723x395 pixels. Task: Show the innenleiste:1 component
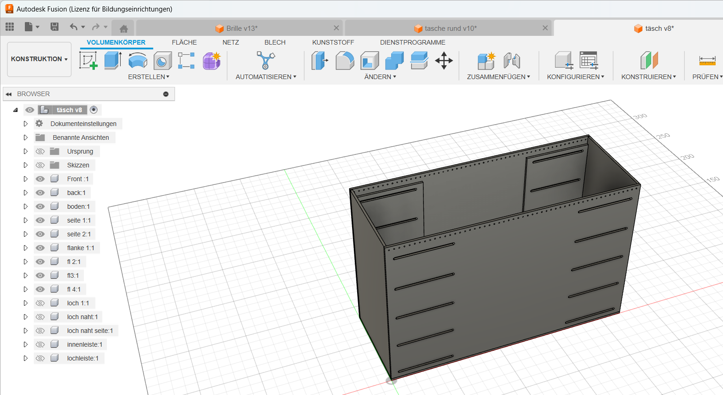click(40, 344)
